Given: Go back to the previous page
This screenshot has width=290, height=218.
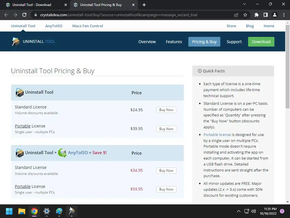Looking at the screenshot, I should click(x=6, y=15).
